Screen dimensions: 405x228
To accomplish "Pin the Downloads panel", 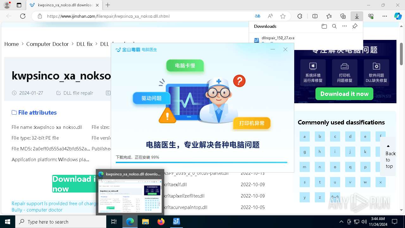I will click(355, 26).
